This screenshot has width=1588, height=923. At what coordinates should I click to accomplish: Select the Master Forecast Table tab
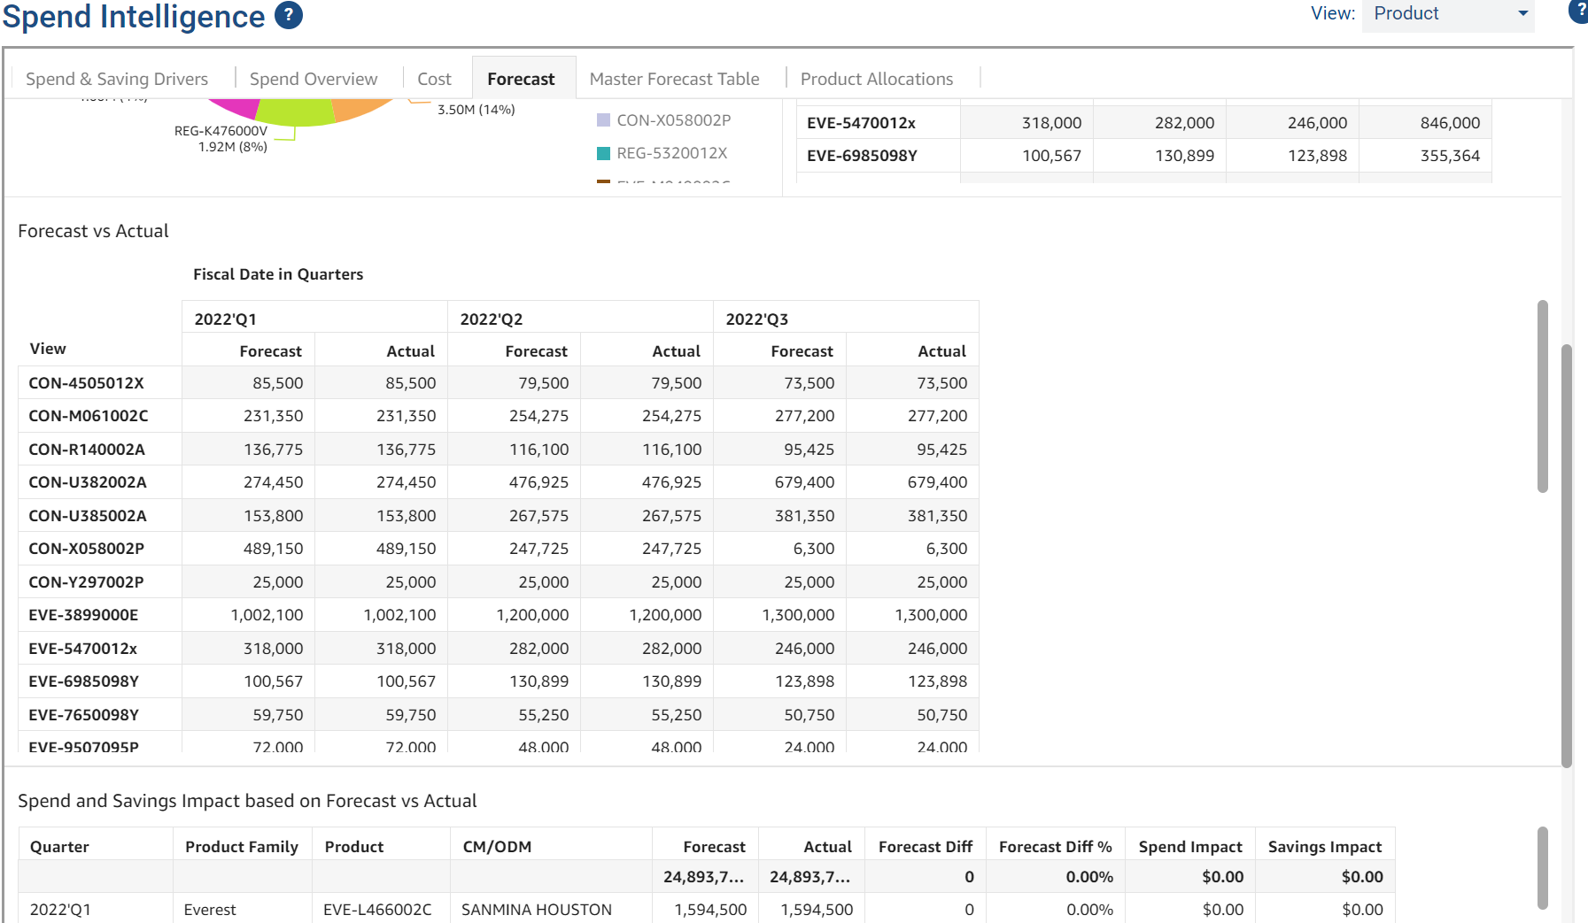coord(674,79)
